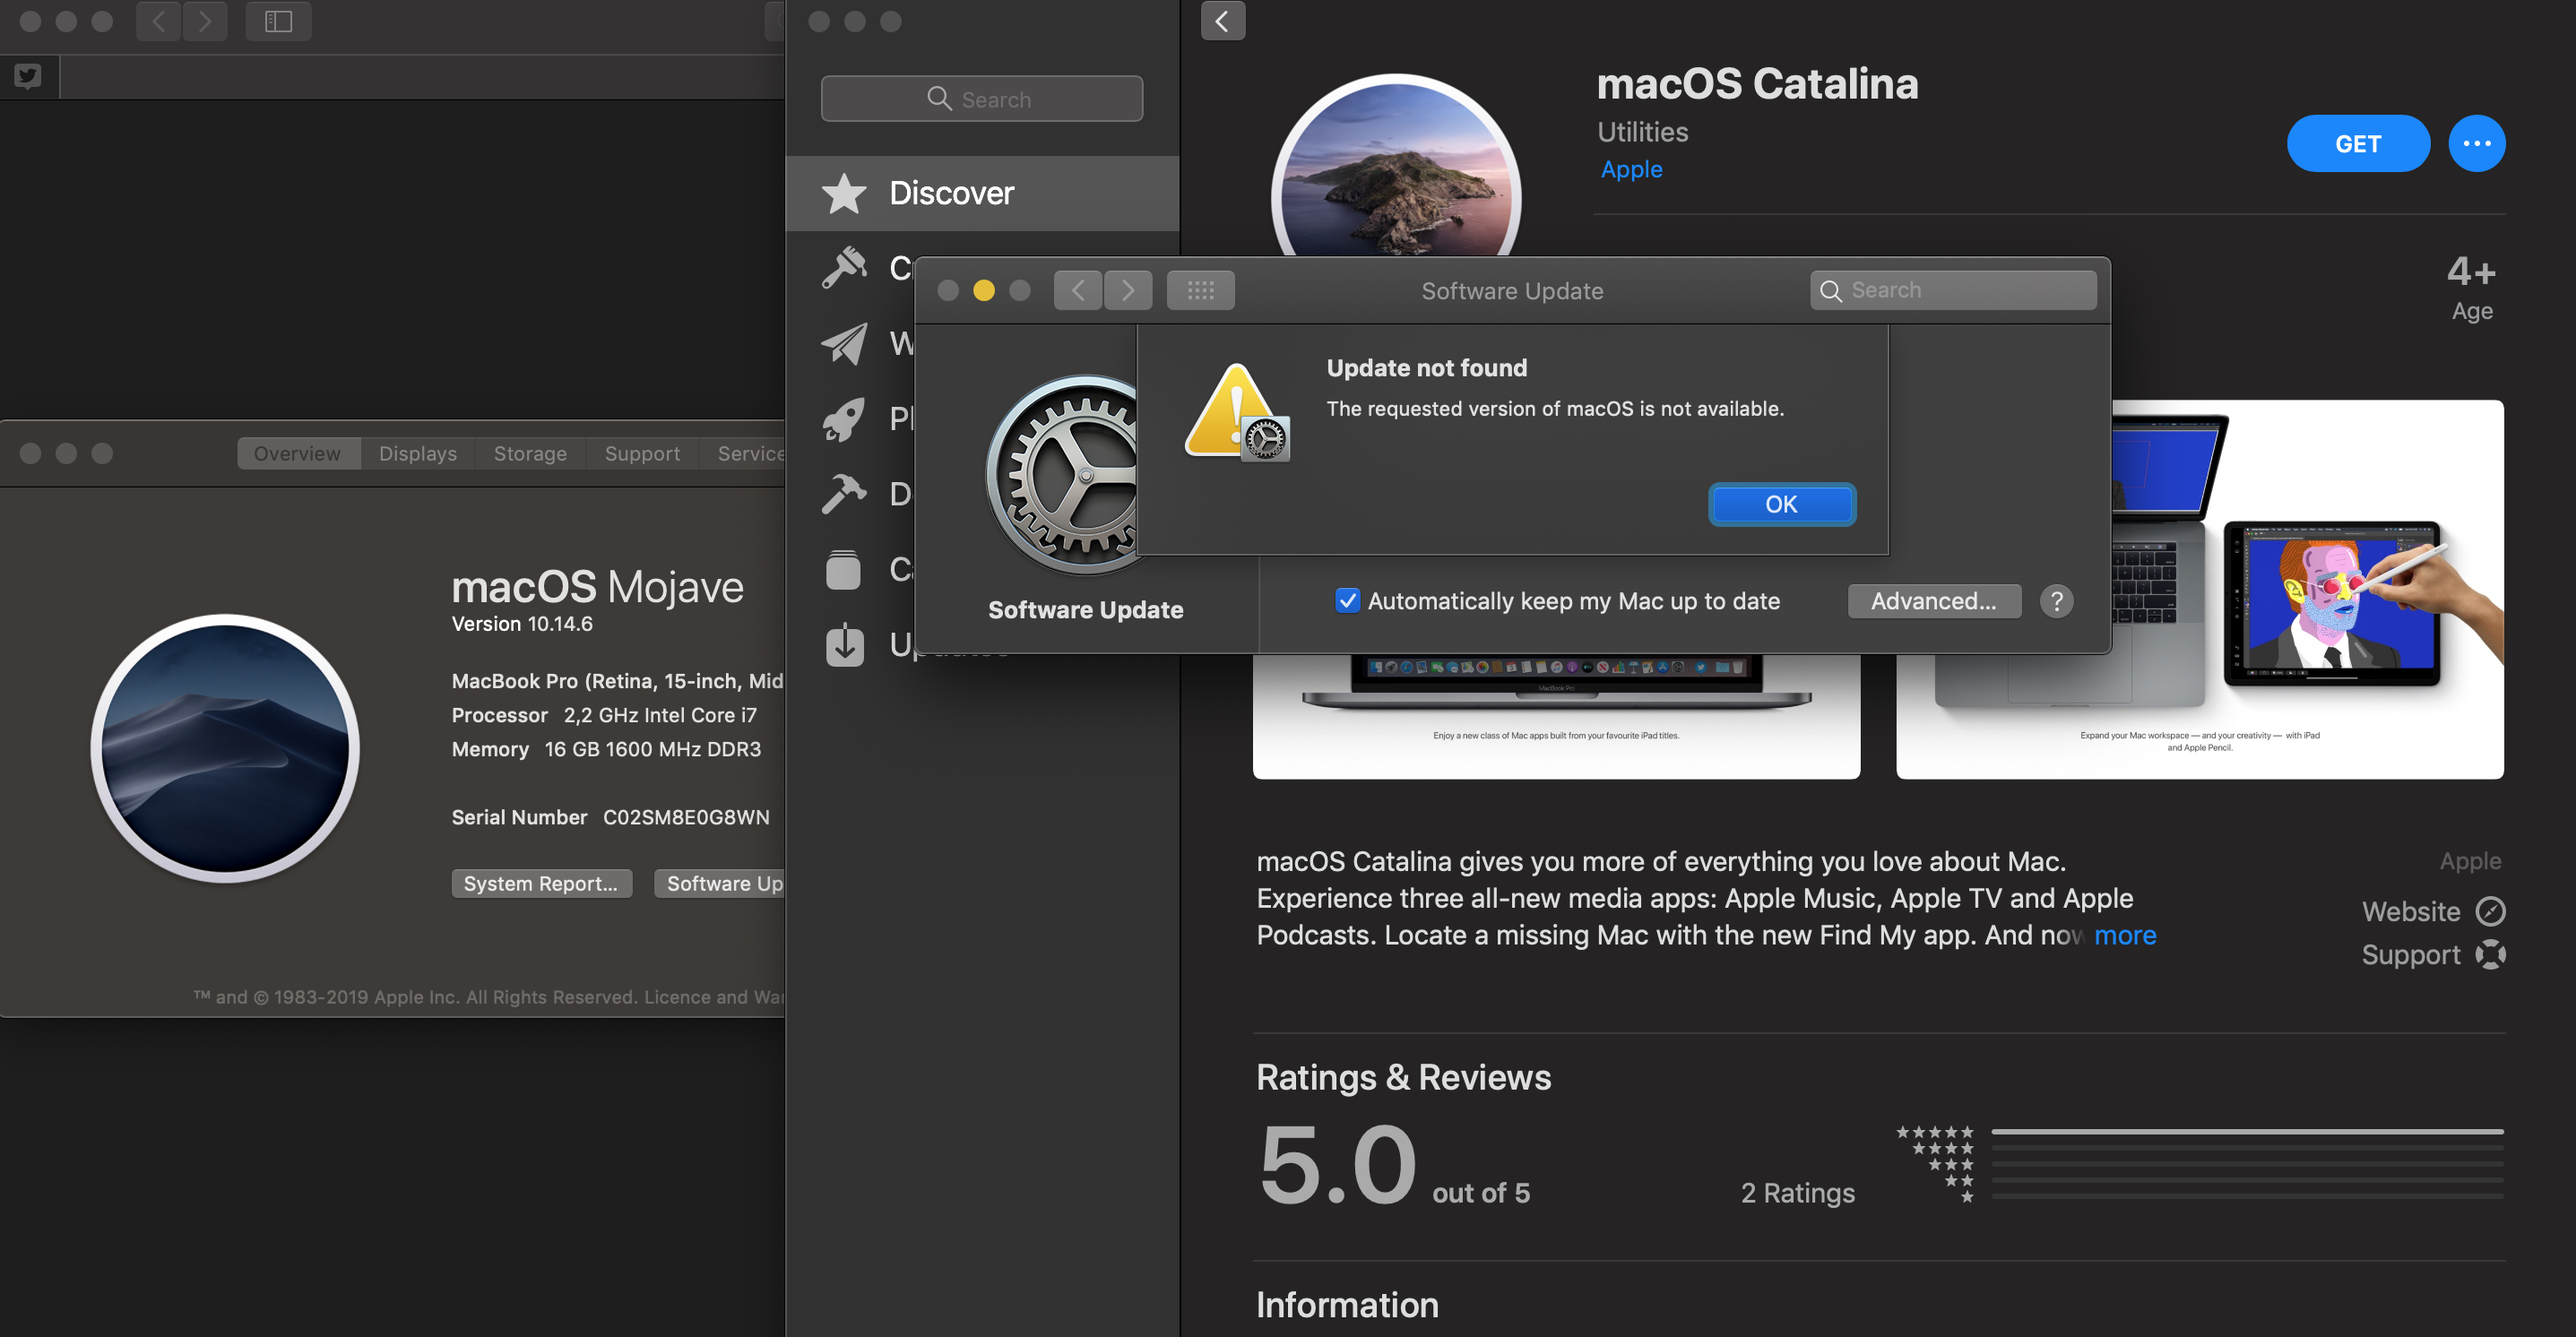Image resolution: width=2576 pixels, height=1337 pixels.
Task: Uncheck Automatically keep my Mac up to date
Action: pos(1347,601)
